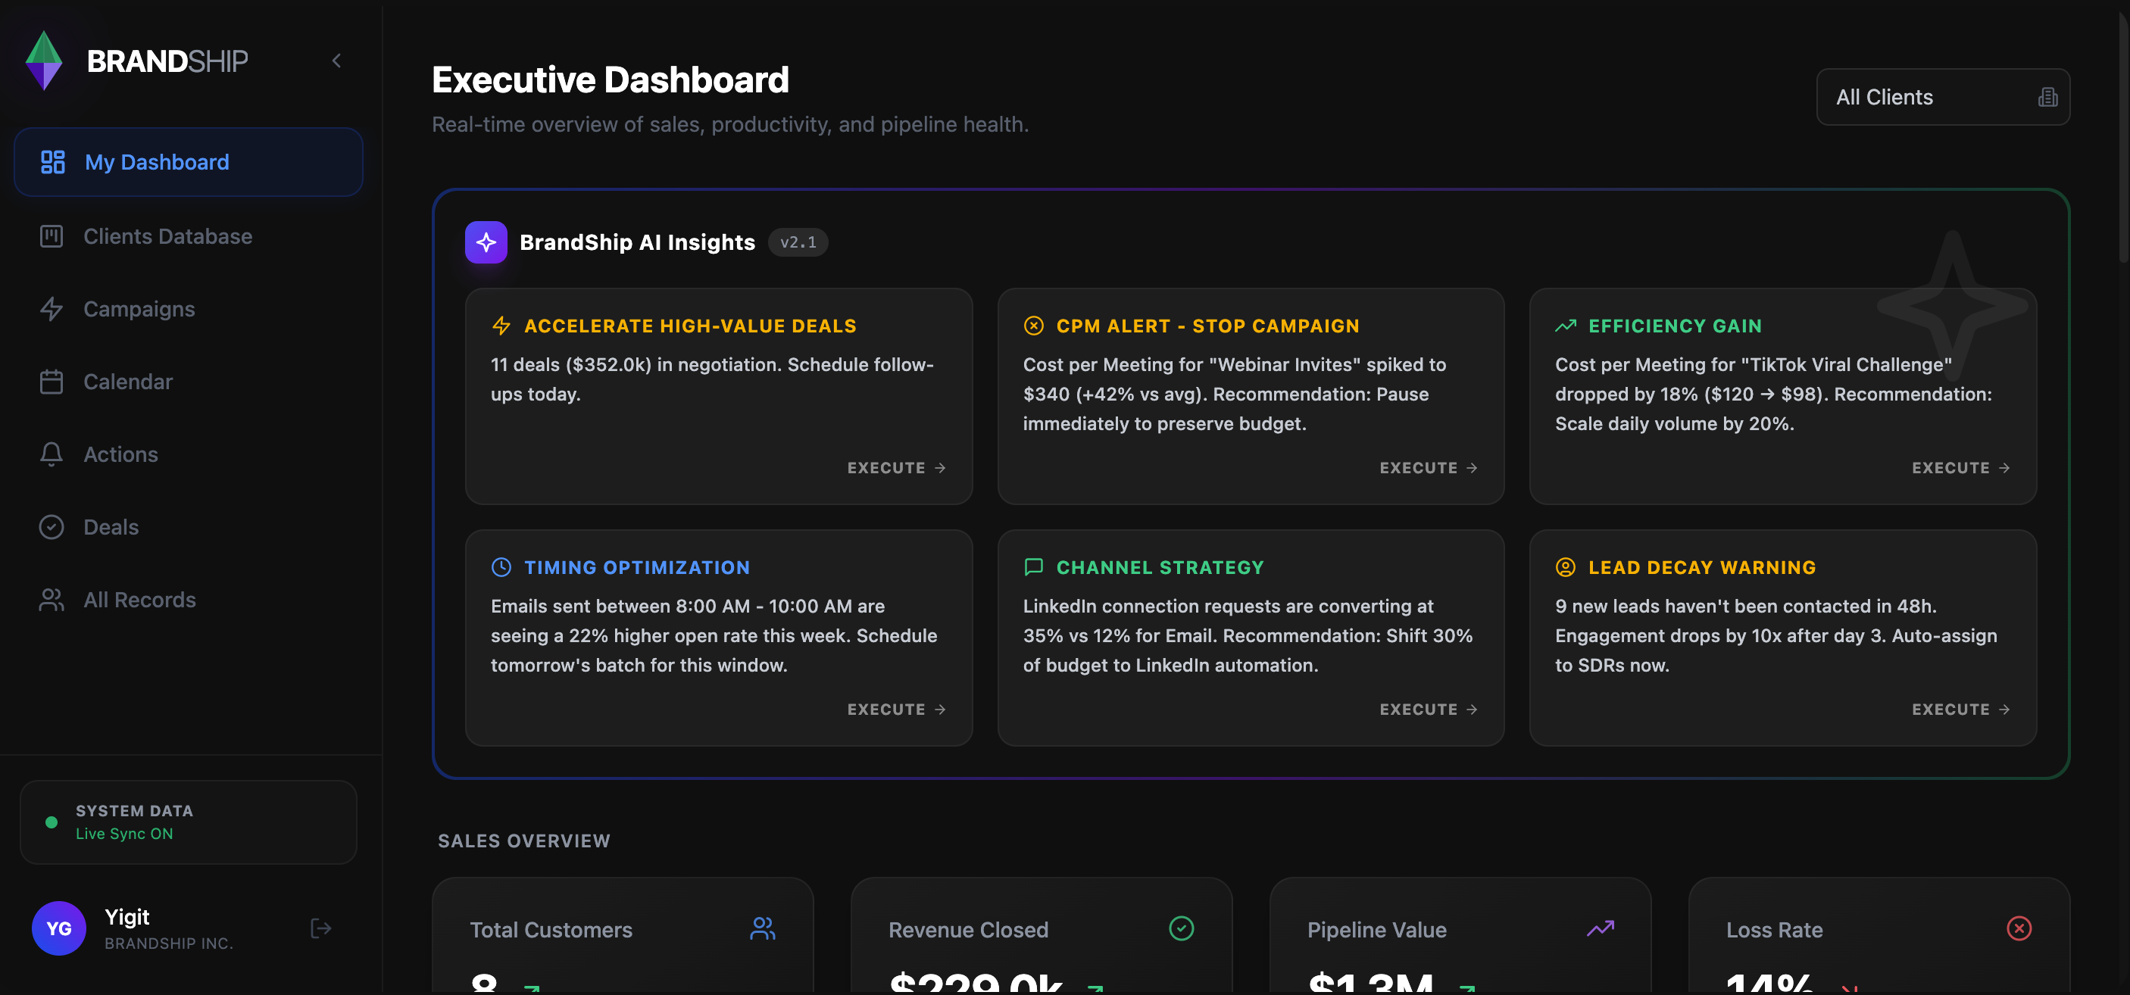Open the All Clients dropdown
Image resolution: width=2130 pixels, height=995 pixels.
click(x=1942, y=97)
